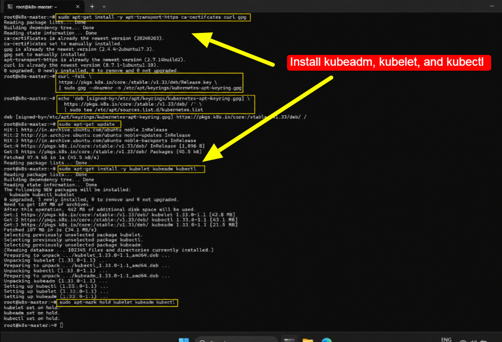Click 'Preparing to unpack .../kubeadm_1.33.0-1.1_amd64.deb' line
502x342 pixels.
pyautogui.click(x=87, y=276)
